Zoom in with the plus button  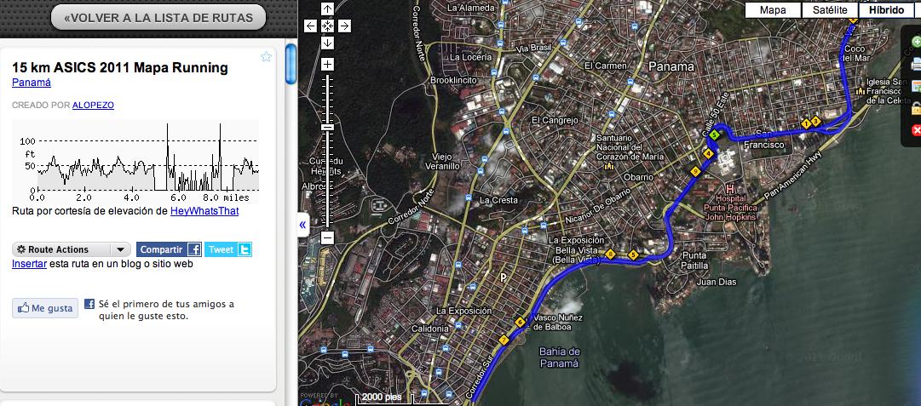pos(327,65)
